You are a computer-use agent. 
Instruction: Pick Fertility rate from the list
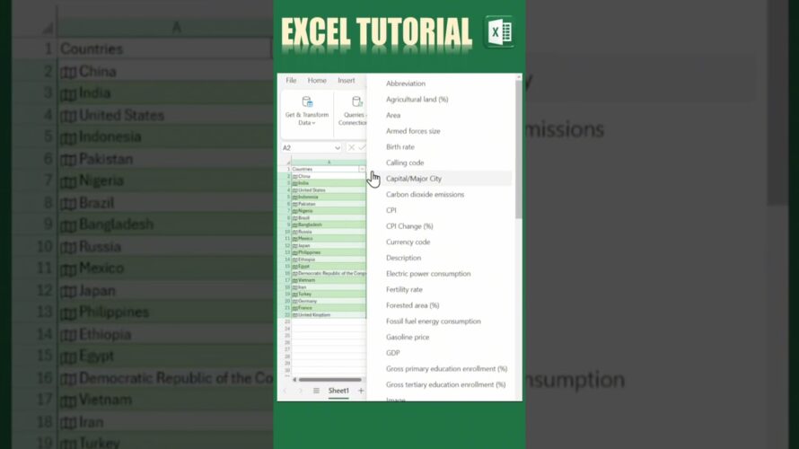tap(405, 289)
